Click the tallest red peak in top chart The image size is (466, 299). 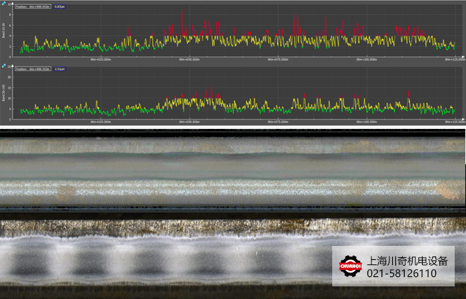pyautogui.click(x=181, y=9)
